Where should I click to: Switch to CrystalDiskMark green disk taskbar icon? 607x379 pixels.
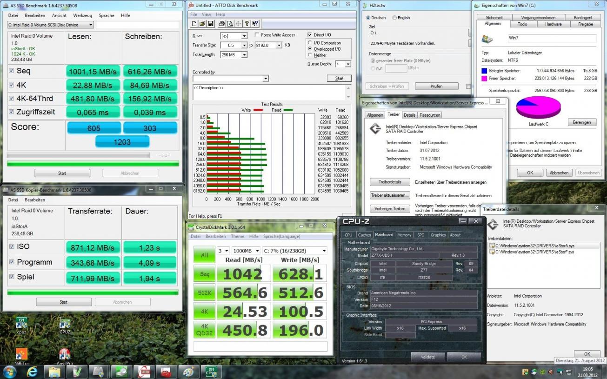[120, 372]
